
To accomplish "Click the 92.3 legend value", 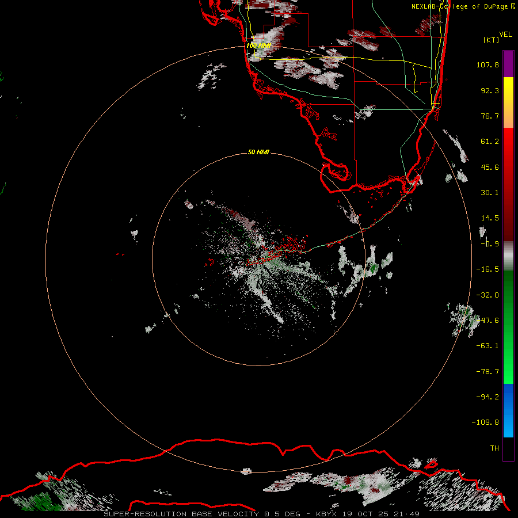I will click(490, 90).
